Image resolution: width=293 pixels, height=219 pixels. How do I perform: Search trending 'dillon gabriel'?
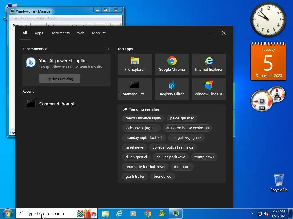pos(136,157)
